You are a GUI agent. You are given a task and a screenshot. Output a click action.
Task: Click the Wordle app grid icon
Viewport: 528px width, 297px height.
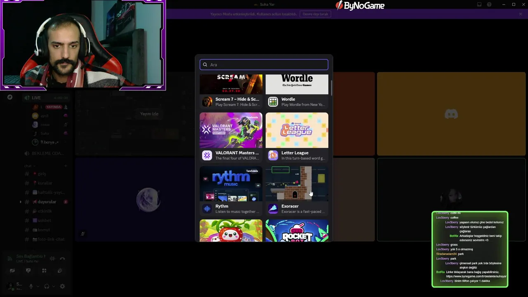pos(273,101)
